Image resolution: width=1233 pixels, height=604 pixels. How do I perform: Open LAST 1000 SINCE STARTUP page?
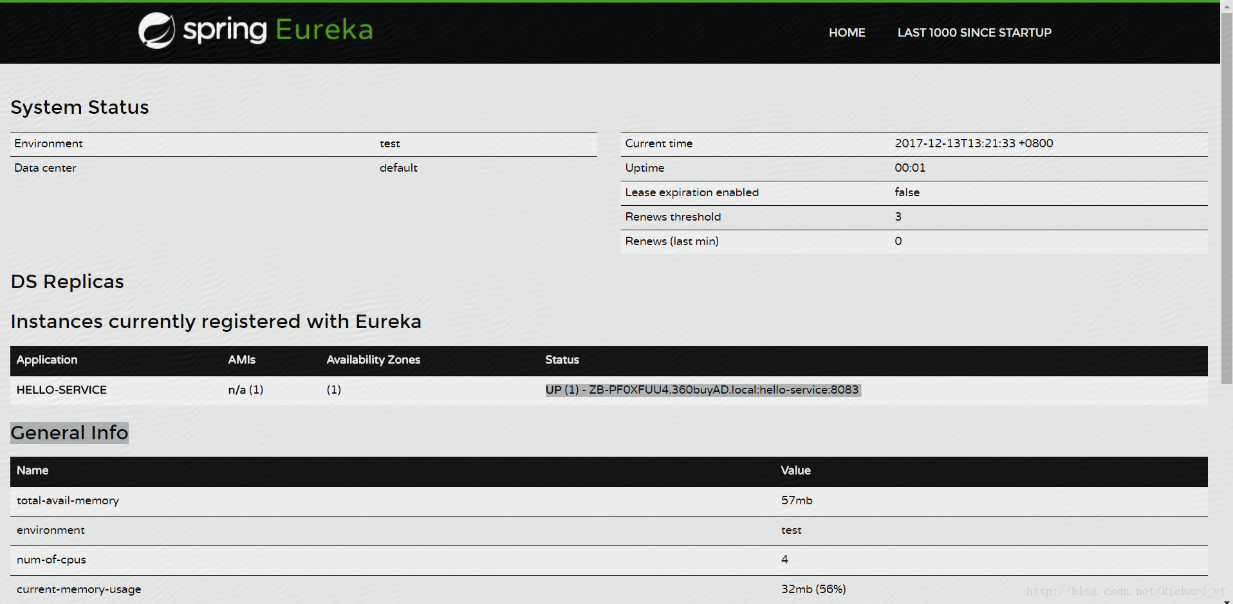[974, 33]
